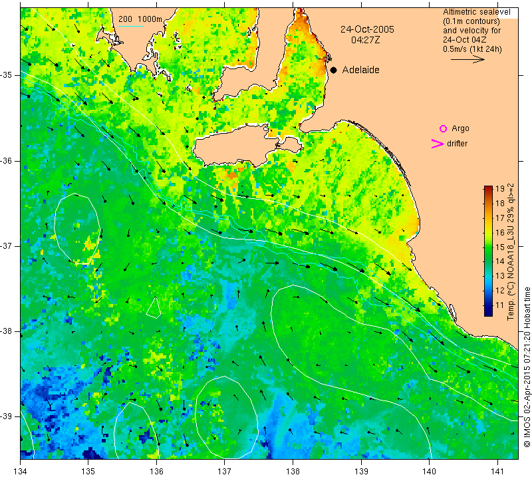
Task: Click the latitude axis label -38
Action: tap(6, 331)
